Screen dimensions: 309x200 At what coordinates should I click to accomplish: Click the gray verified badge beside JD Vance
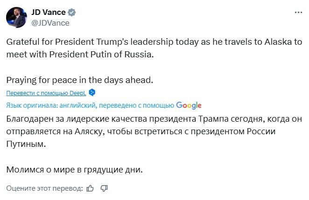point(71,13)
